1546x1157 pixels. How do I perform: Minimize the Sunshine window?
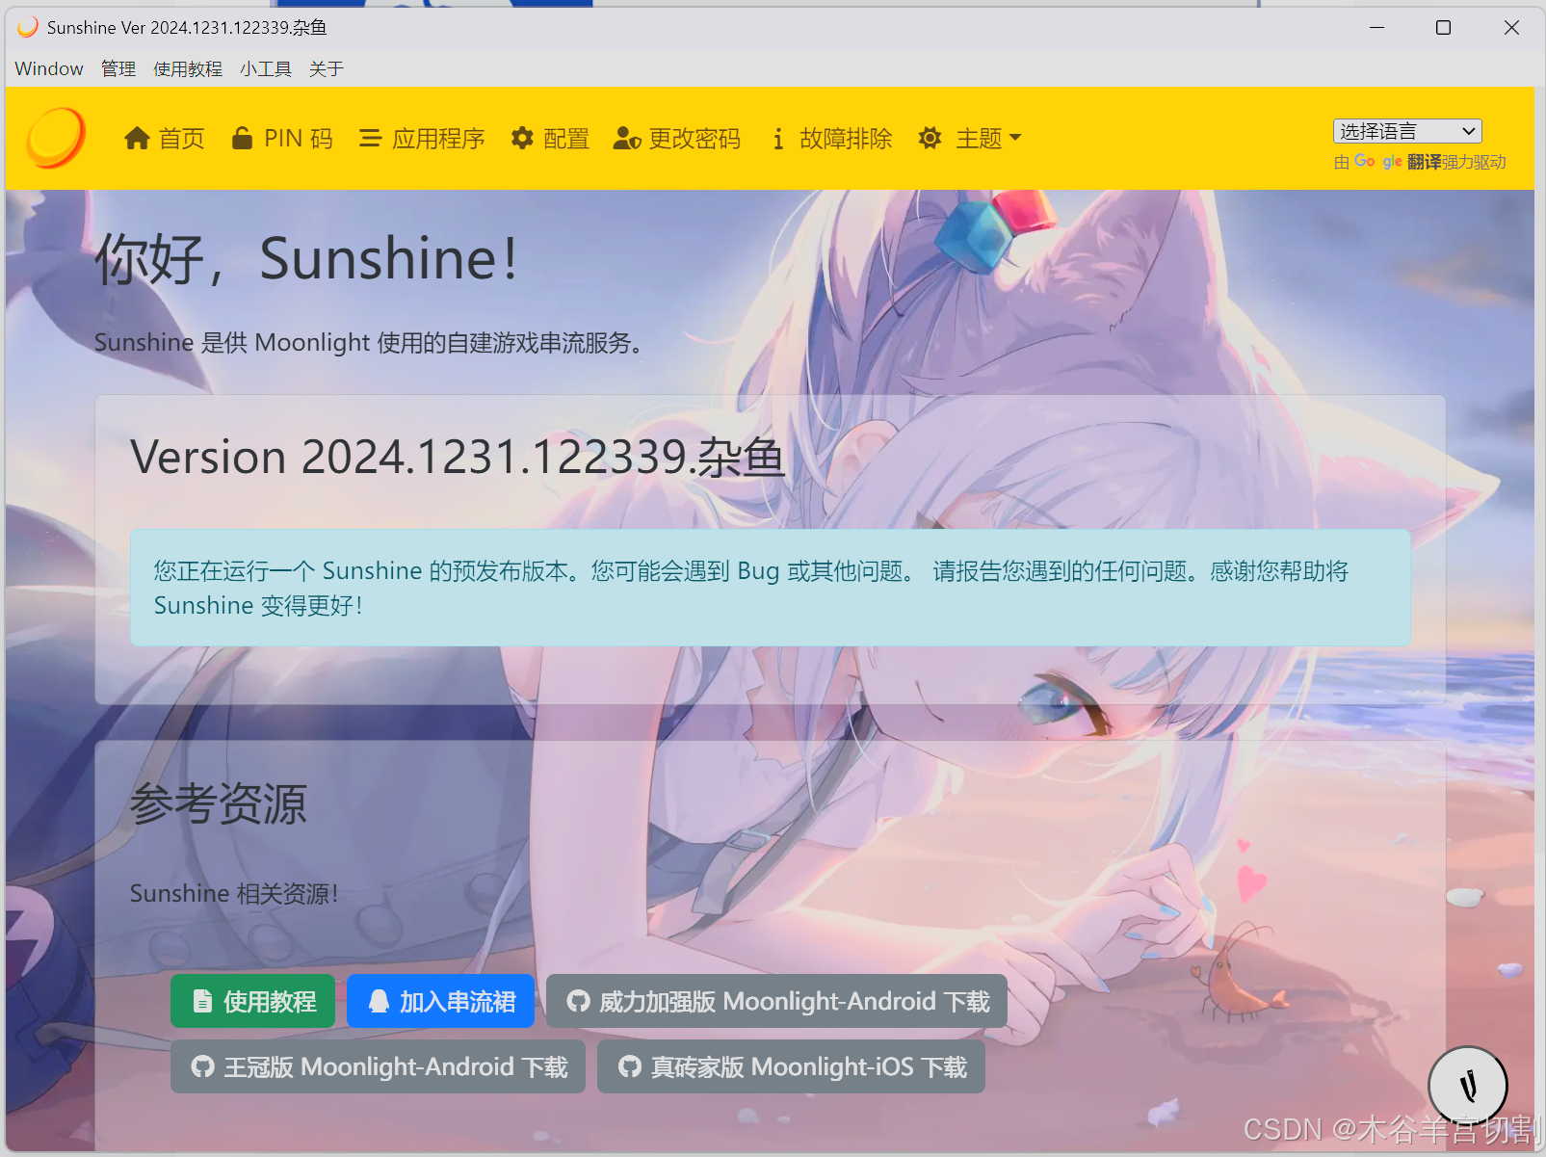coord(1376,27)
